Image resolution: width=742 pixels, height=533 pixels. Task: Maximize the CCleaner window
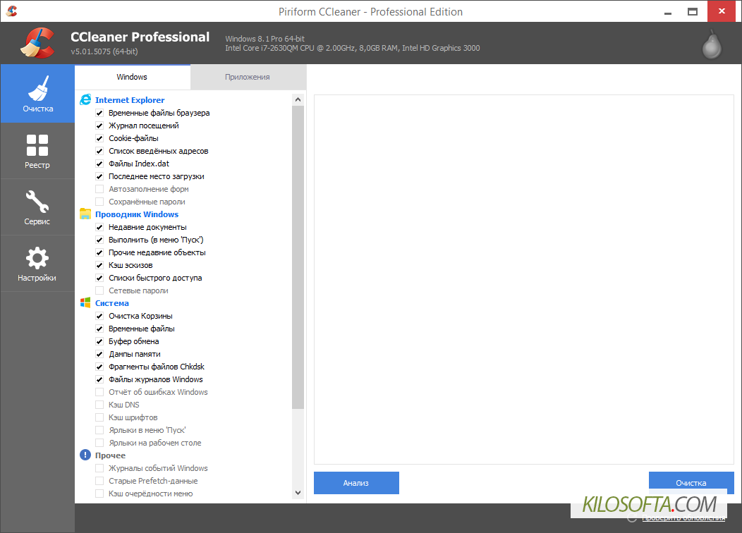pos(693,11)
